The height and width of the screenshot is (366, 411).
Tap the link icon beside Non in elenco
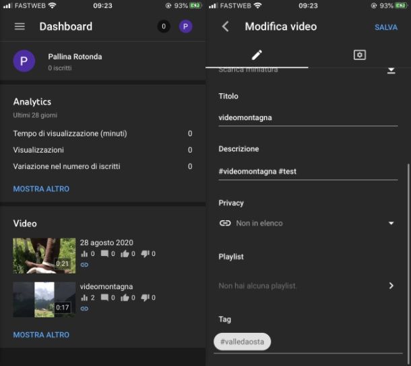[225, 224]
